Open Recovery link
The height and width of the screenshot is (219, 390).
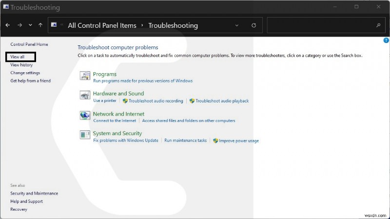click(x=19, y=209)
